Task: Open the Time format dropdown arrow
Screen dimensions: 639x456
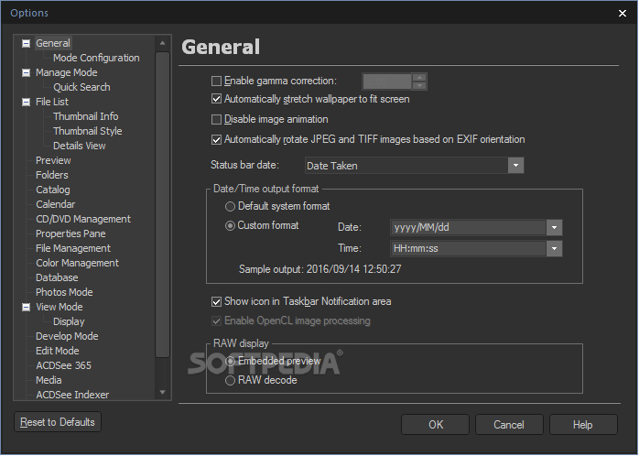Action: 554,248
